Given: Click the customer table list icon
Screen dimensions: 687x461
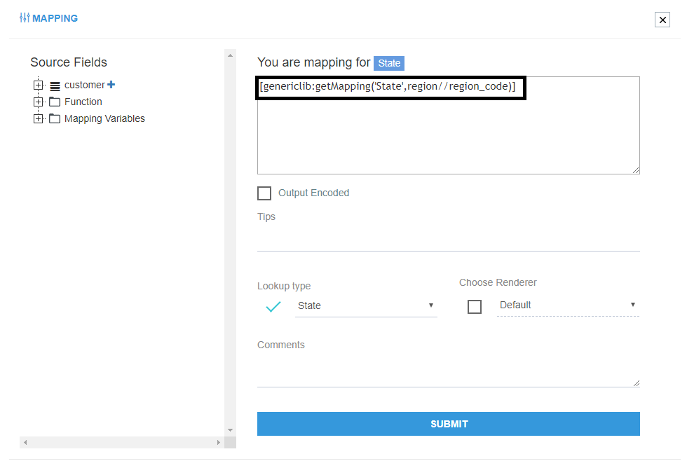Looking at the screenshot, I should coord(55,85).
